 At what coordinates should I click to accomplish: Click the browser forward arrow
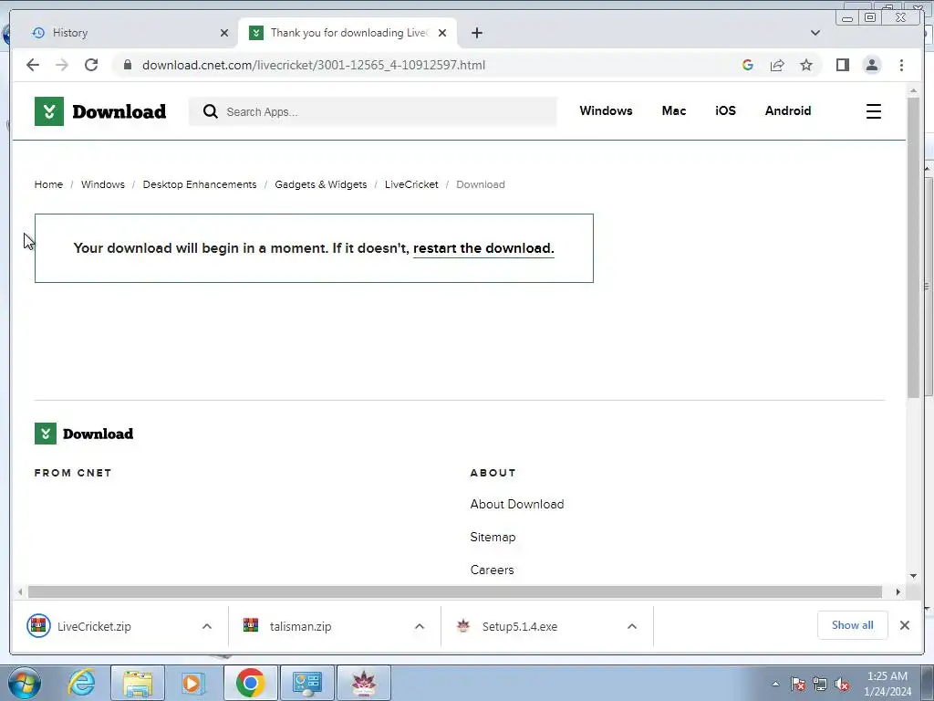62,65
